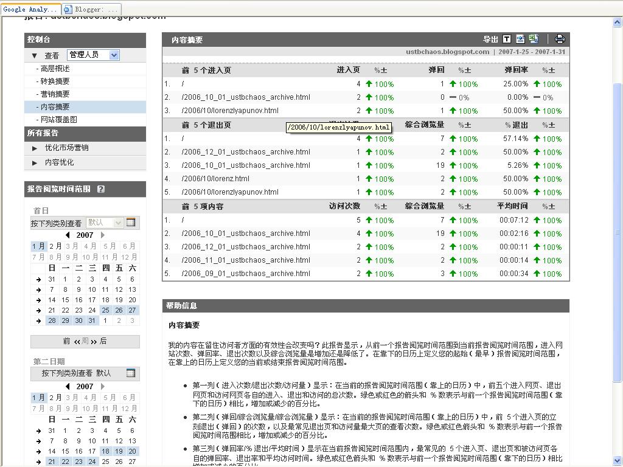623x467 pixels.
Task: Open the 默认 category dropdown under 首日
Action: pyautogui.click(x=105, y=223)
